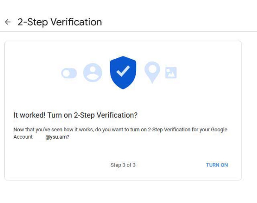Click the "It worked!" heading text
This screenshot has width=257, height=203.
(x=30, y=115)
